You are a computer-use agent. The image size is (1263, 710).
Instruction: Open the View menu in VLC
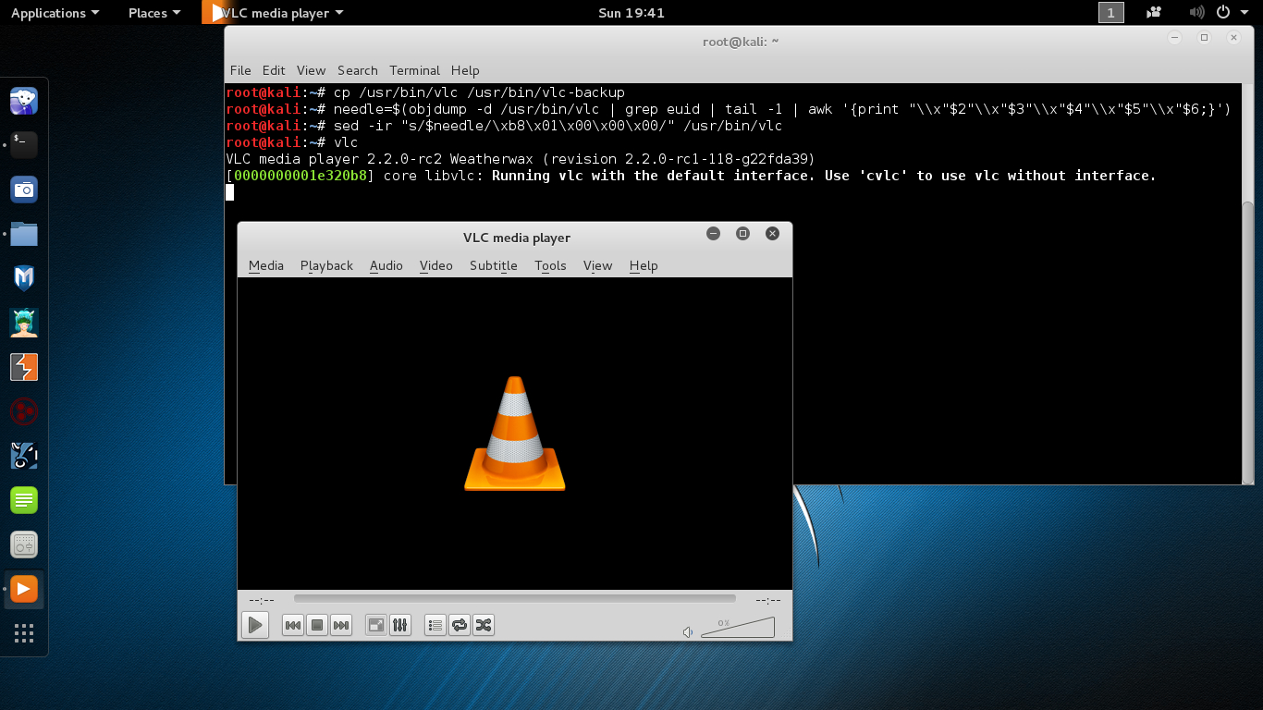[x=598, y=265]
